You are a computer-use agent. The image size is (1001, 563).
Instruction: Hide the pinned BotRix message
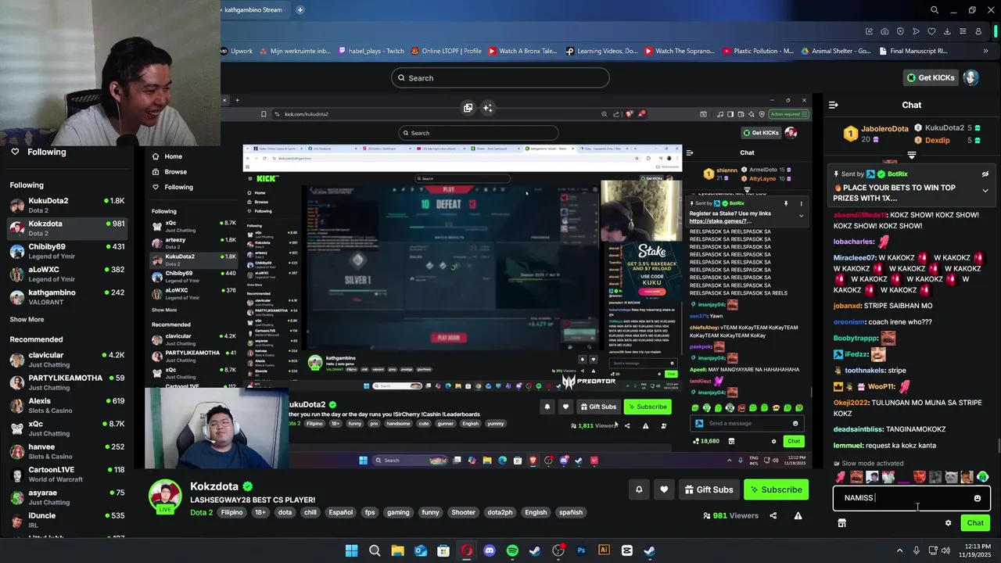985,174
